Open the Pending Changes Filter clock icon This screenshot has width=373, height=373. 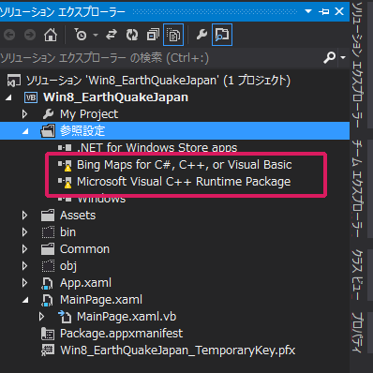(x=81, y=35)
